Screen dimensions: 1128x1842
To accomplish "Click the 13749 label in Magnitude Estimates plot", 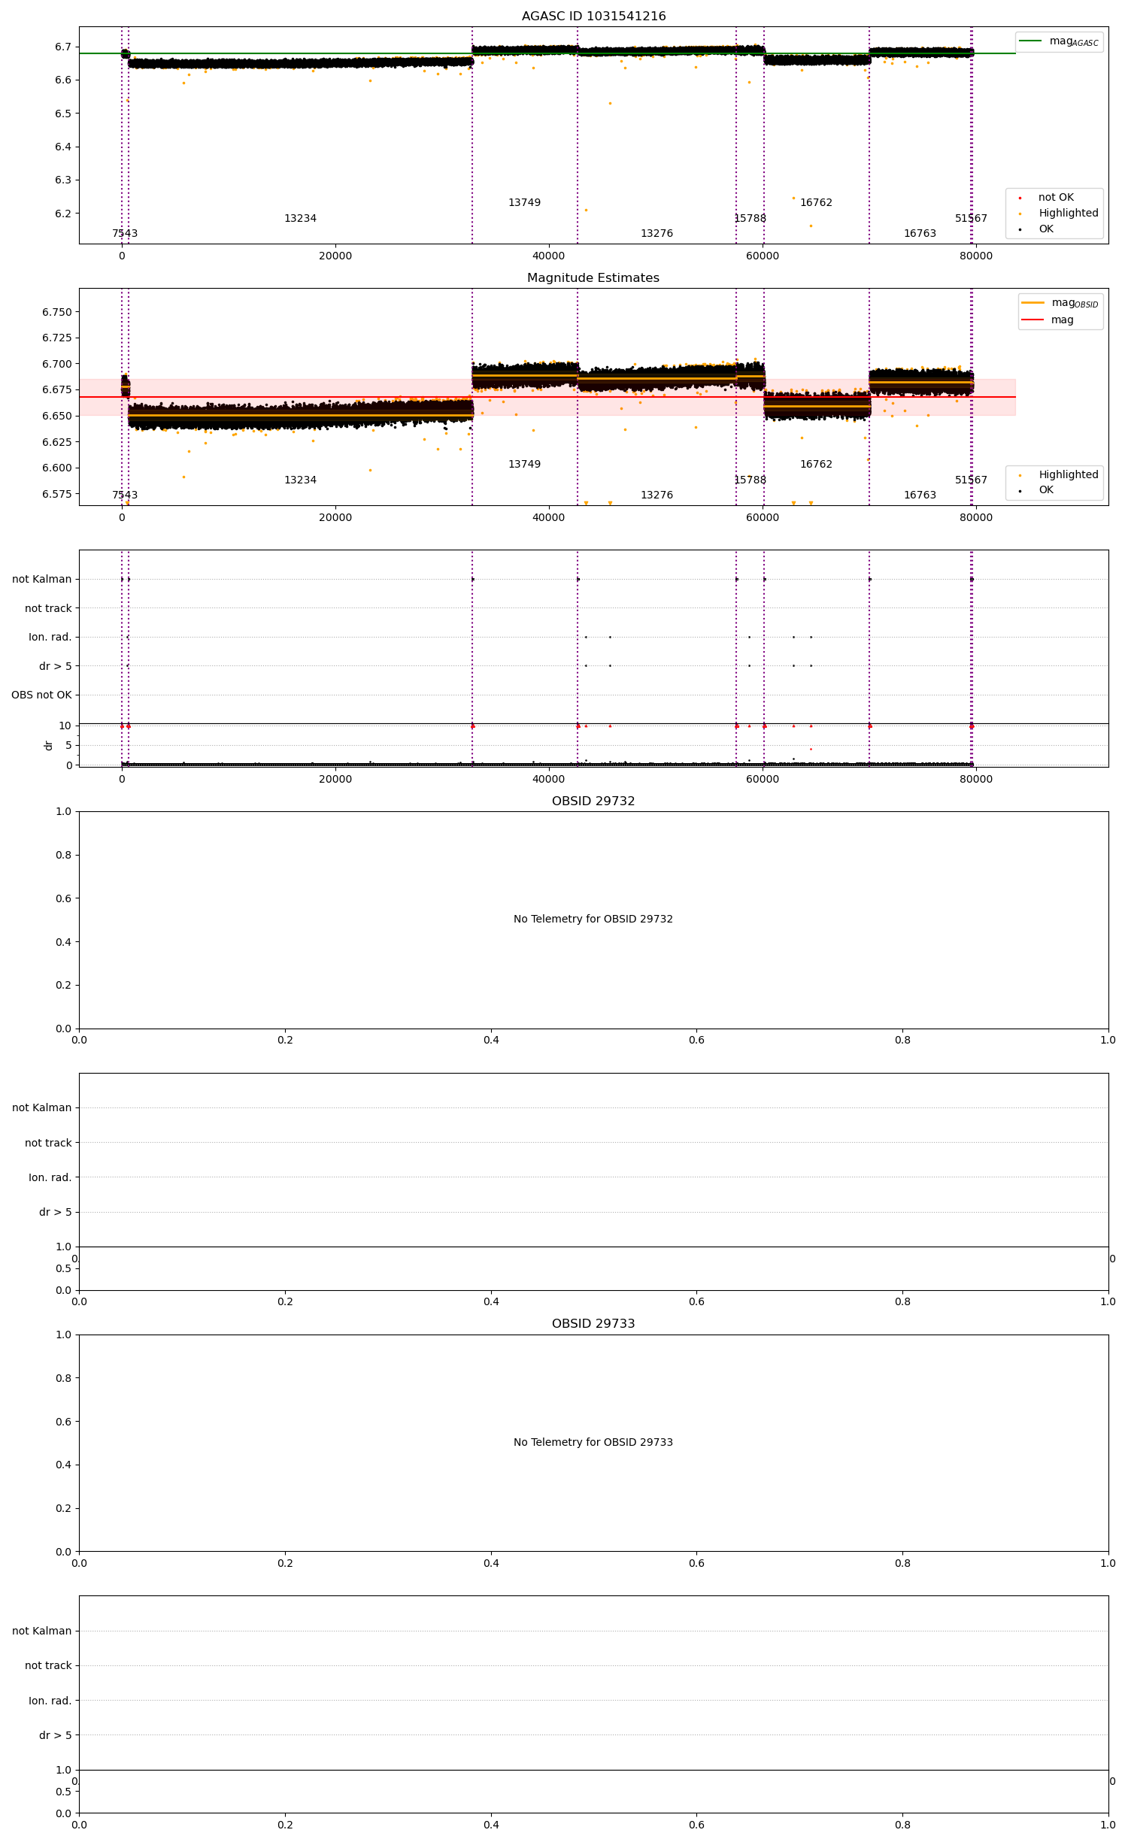I will point(524,465).
